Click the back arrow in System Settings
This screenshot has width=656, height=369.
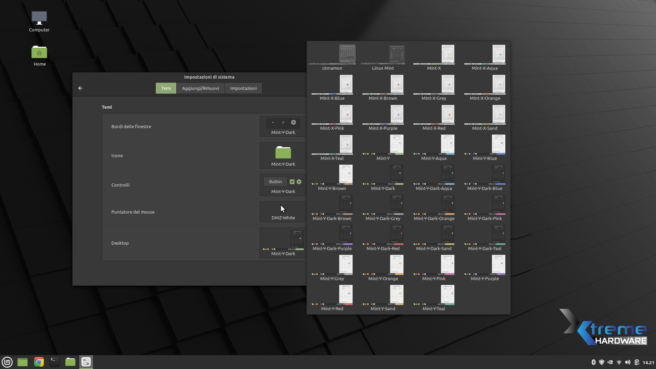point(80,88)
